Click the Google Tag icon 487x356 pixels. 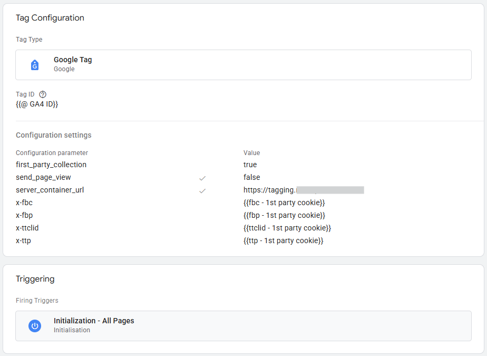35,65
